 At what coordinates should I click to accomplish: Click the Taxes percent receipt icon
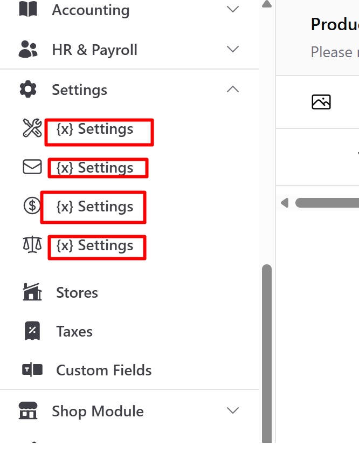click(x=32, y=331)
